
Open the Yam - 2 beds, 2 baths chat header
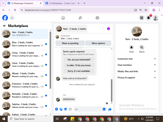71,29
